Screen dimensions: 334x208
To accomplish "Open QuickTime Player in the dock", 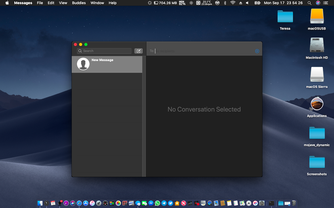I will pyautogui.click(x=210, y=203).
